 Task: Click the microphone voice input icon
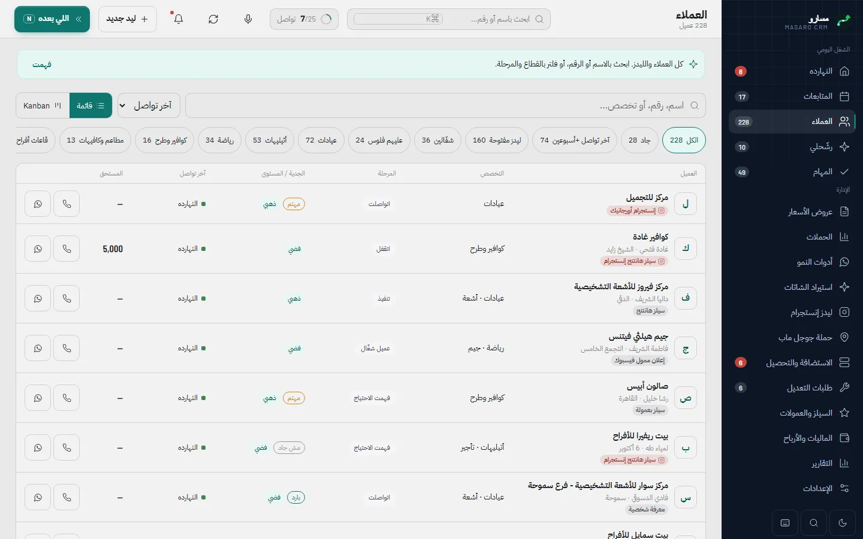pos(248,19)
